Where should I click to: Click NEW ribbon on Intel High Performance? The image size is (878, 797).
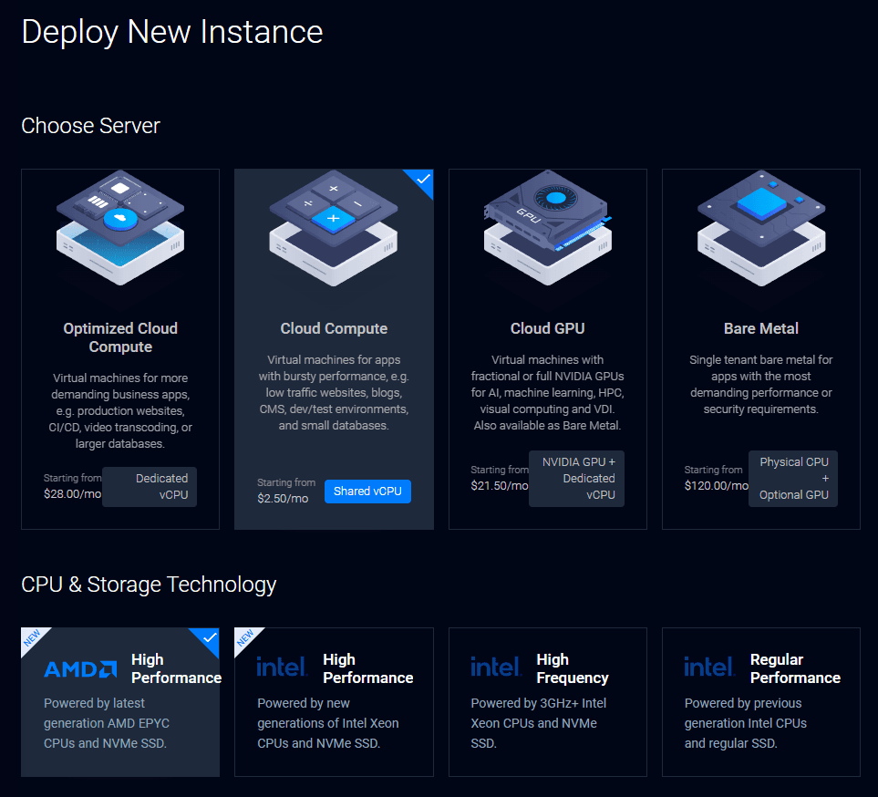244,637
